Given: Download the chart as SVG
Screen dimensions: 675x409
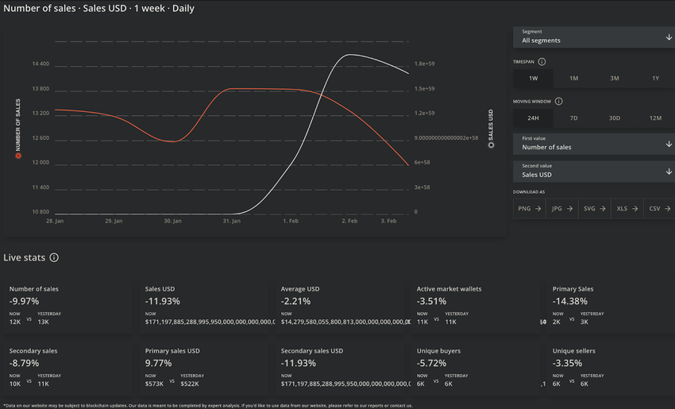Looking at the screenshot, I should click(x=595, y=208).
